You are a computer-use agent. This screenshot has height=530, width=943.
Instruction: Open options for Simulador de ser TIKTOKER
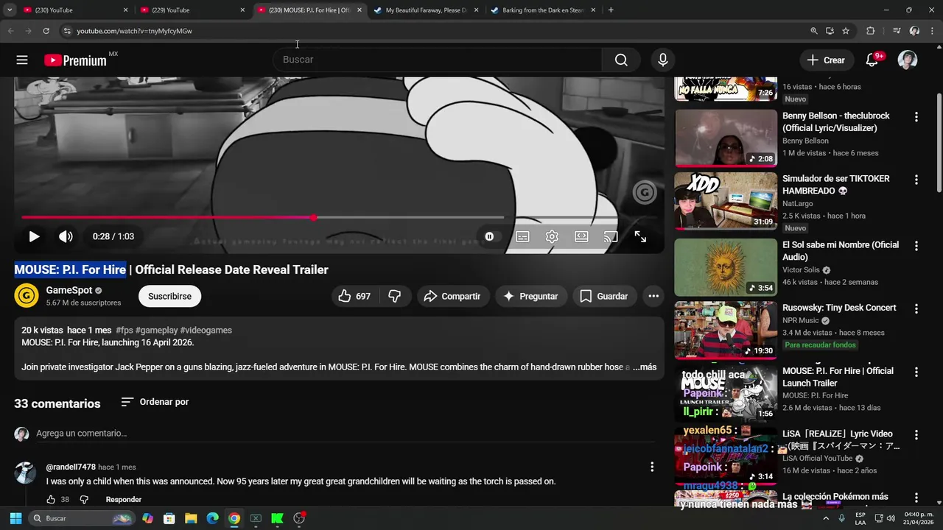pos(916,180)
